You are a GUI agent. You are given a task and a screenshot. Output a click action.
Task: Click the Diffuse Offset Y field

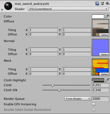pos(76,34)
